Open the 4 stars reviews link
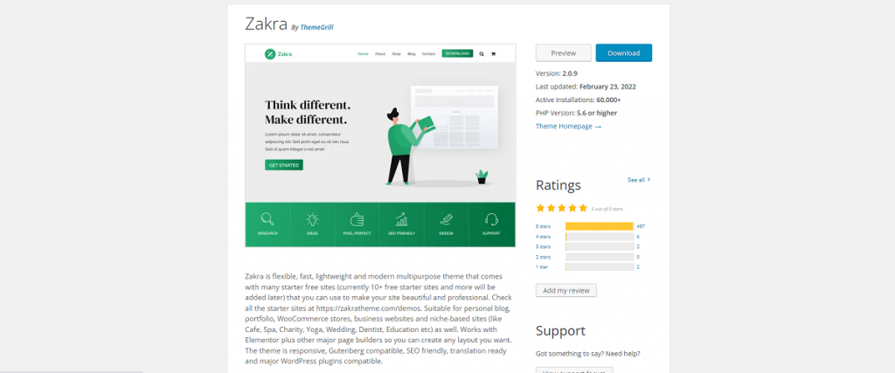The image size is (895, 373). (x=544, y=237)
